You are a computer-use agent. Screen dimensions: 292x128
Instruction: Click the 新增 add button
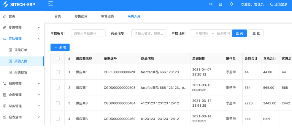point(60,47)
